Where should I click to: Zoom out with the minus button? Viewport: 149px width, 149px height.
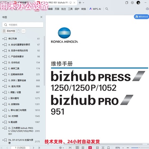[x=128, y=148]
